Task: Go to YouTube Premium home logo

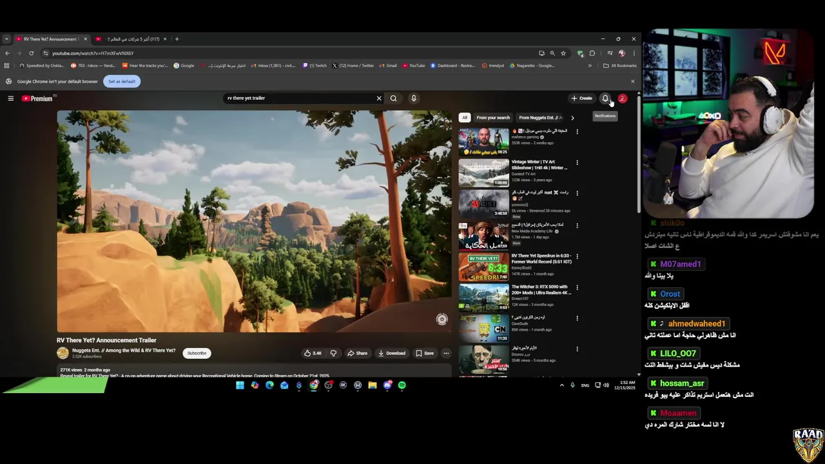Action: coord(37,99)
